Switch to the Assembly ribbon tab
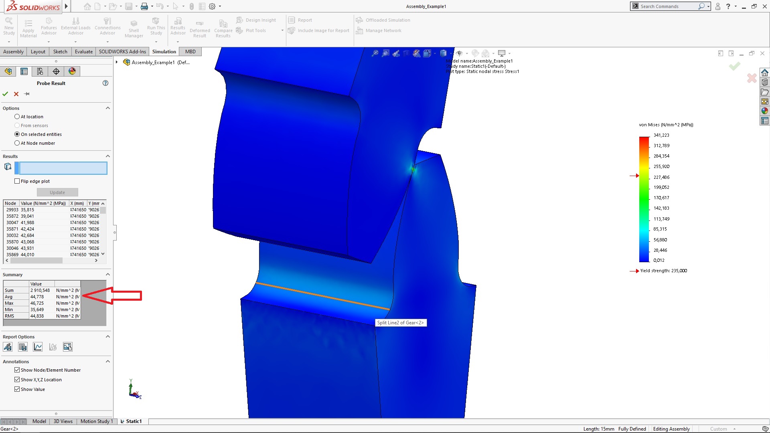This screenshot has width=770, height=433. (x=13, y=52)
